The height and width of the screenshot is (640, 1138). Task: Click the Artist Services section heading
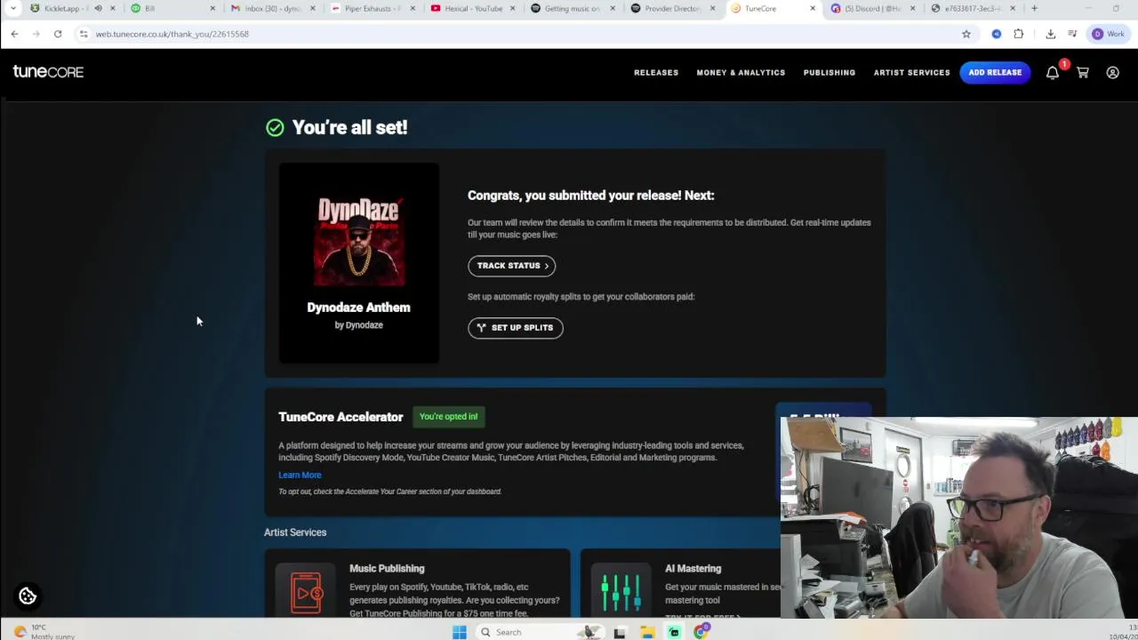pyautogui.click(x=295, y=532)
